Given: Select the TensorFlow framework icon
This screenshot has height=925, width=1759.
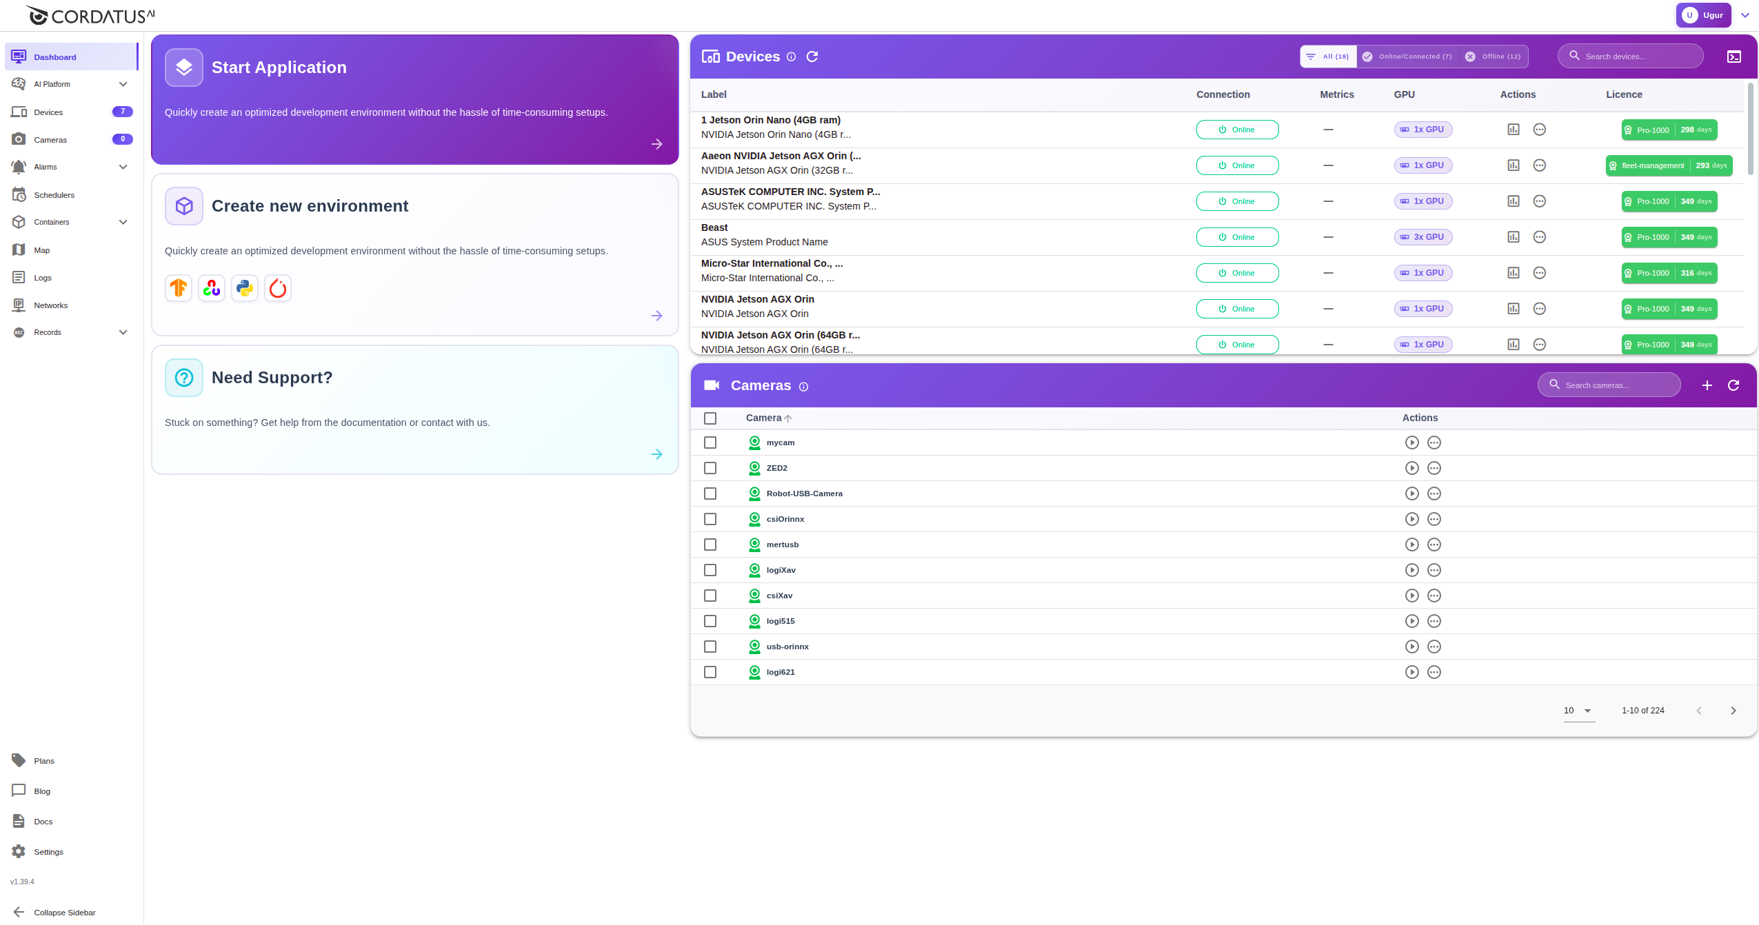Looking at the screenshot, I should click(x=178, y=288).
